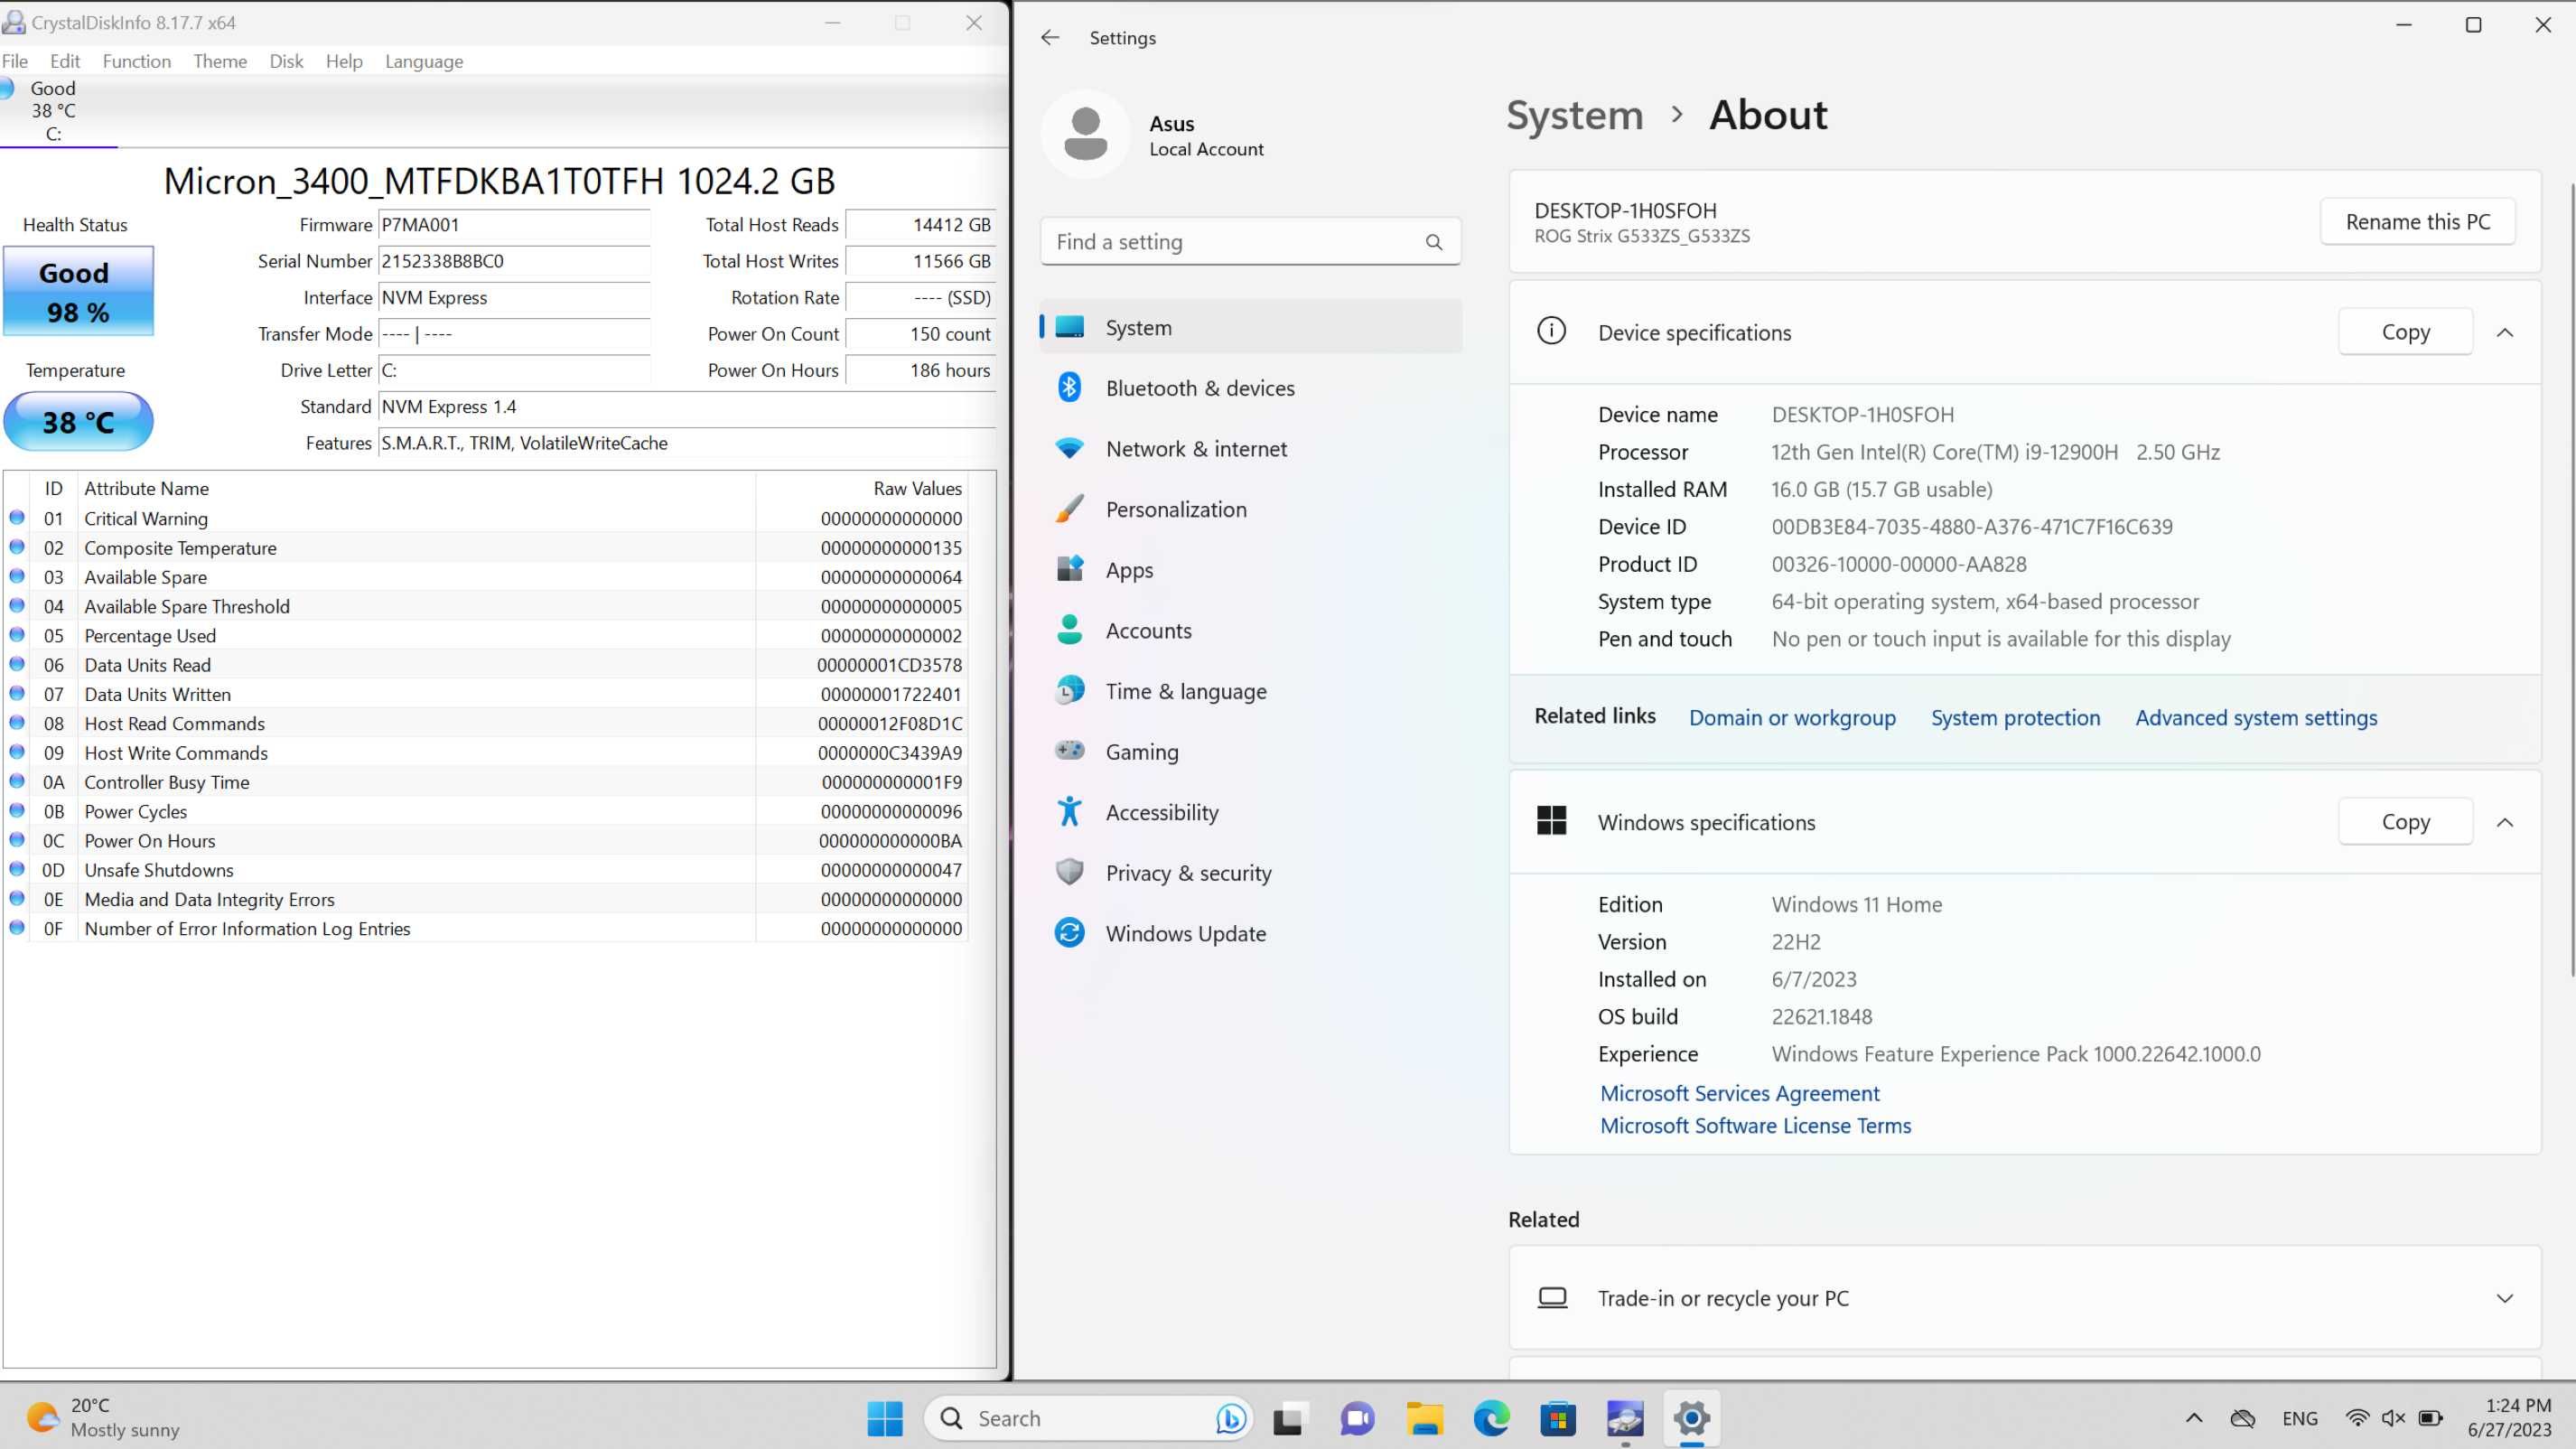Open Microsoft Software License Terms link
The width and height of the screenshot is (2576, 1449).
click(1755, 1125)
